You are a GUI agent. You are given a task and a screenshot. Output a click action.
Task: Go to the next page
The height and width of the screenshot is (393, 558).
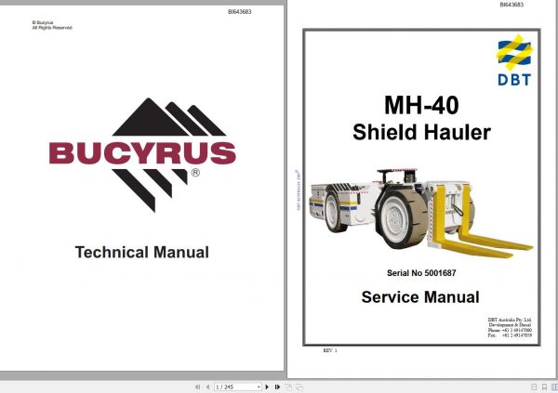click(267, 386)
